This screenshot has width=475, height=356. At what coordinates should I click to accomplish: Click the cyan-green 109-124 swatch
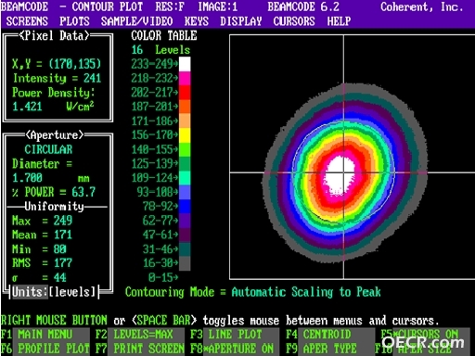tap(185, 178)
